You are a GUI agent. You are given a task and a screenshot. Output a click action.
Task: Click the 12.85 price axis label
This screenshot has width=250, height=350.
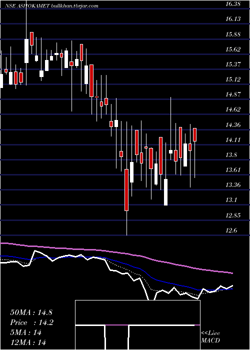pos(233,215)
